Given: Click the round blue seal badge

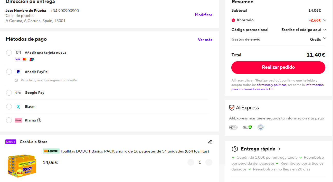Looking at the screenshot, I should [x=261, y=127].
